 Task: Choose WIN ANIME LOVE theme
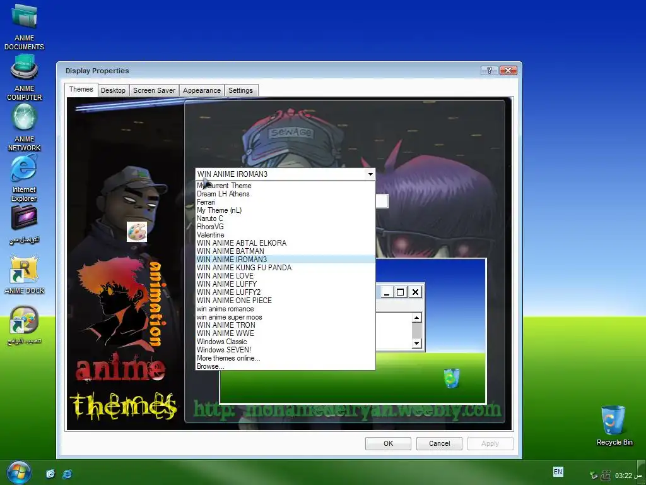coord(285,276)
